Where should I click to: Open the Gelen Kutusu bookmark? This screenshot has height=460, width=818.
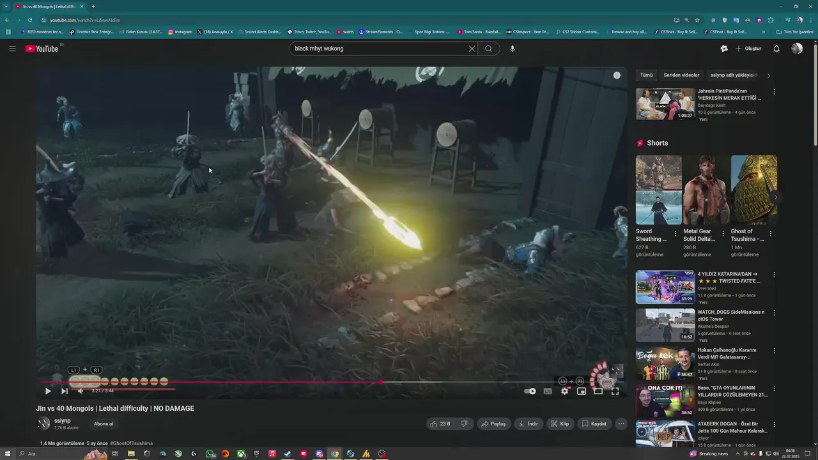tap(140, 31)
